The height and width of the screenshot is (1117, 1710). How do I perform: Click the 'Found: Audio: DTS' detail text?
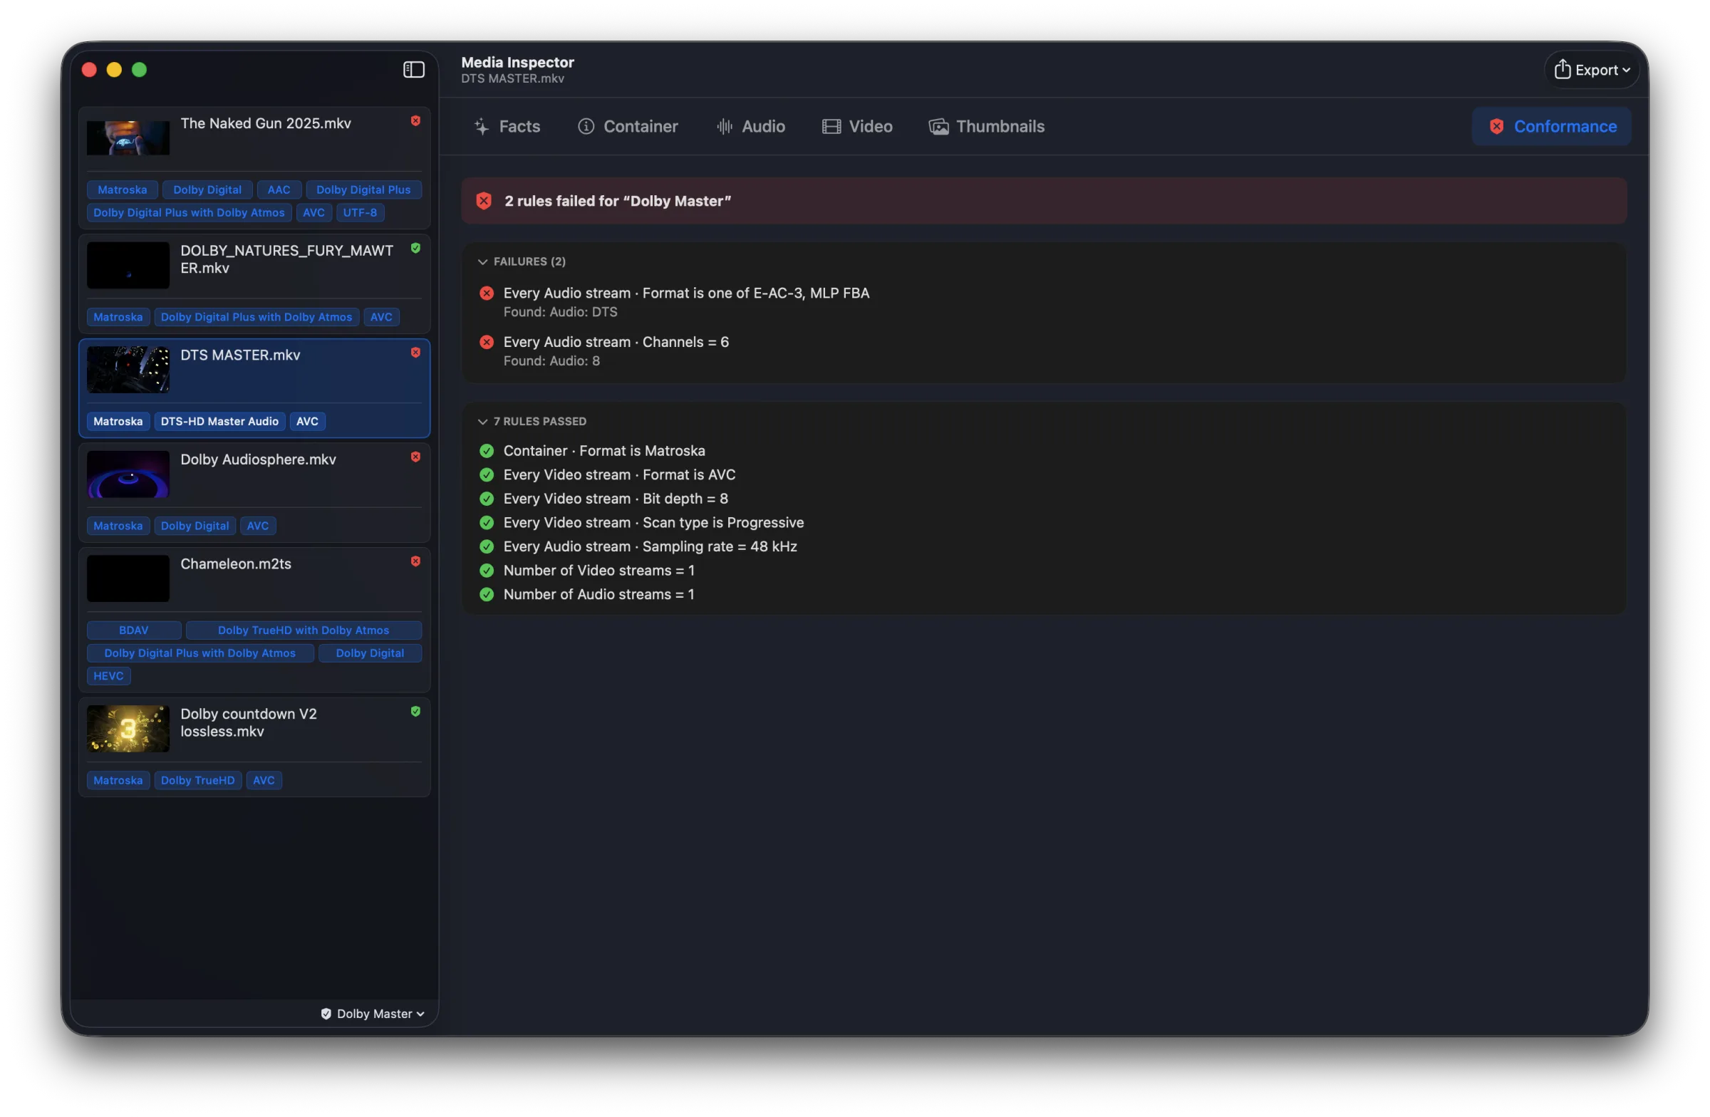(x=560, y=312)
